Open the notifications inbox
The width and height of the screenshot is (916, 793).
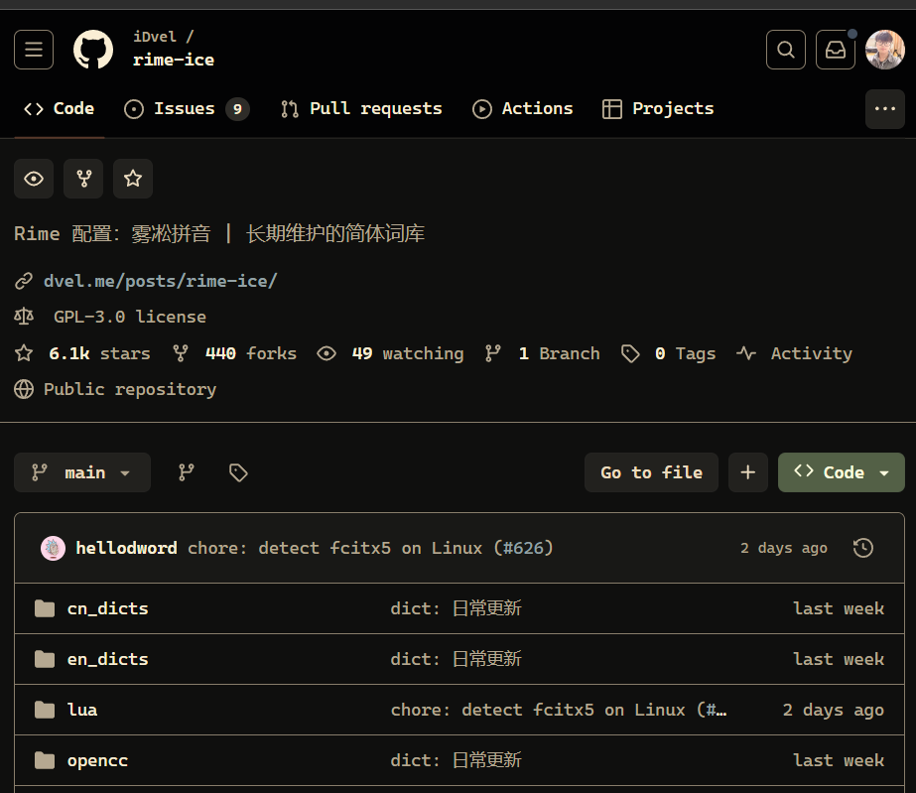[x=836, y=50]
